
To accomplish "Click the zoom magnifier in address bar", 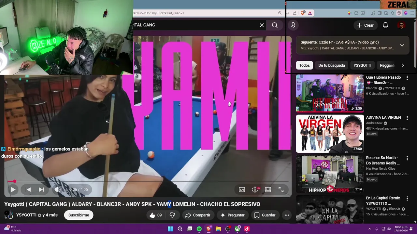I will pos(280,13).
